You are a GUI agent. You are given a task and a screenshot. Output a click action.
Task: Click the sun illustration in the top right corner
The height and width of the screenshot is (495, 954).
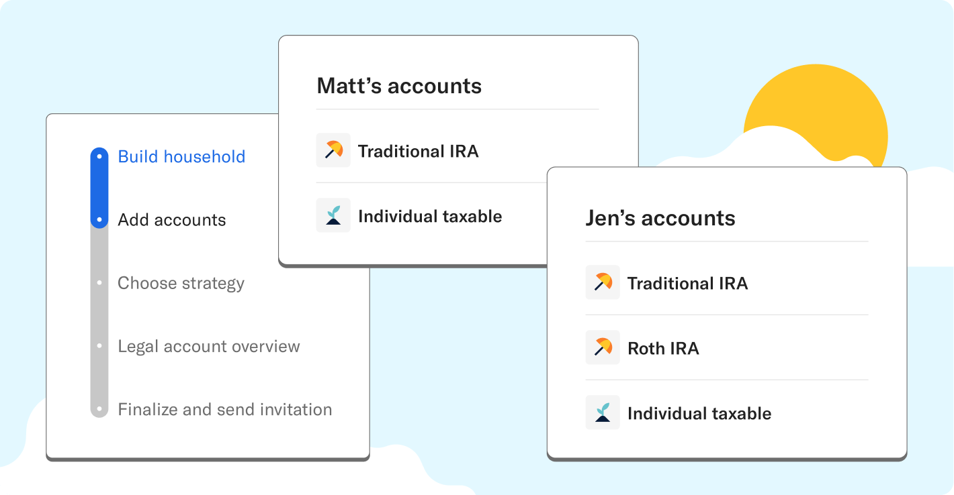coord(816,114)
